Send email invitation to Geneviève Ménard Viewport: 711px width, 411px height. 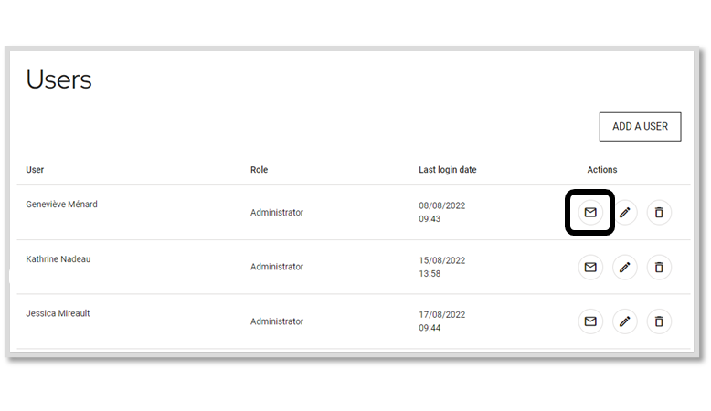(590, 212)
